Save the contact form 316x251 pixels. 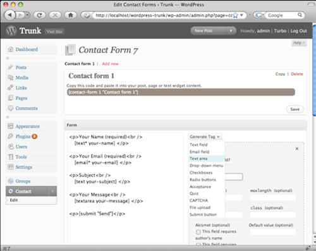tap(295, 109)
